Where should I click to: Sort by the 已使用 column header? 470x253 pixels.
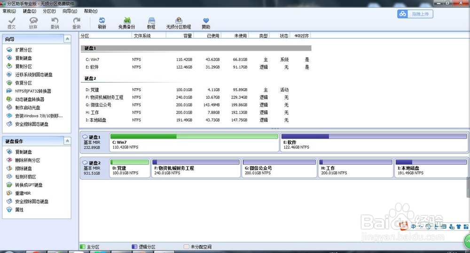point(207,36)
